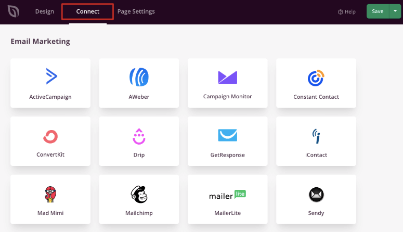Viewport: 403px width, 232px height.
Task: Click the SeedProd leaf logo
Action: [14, 11]
